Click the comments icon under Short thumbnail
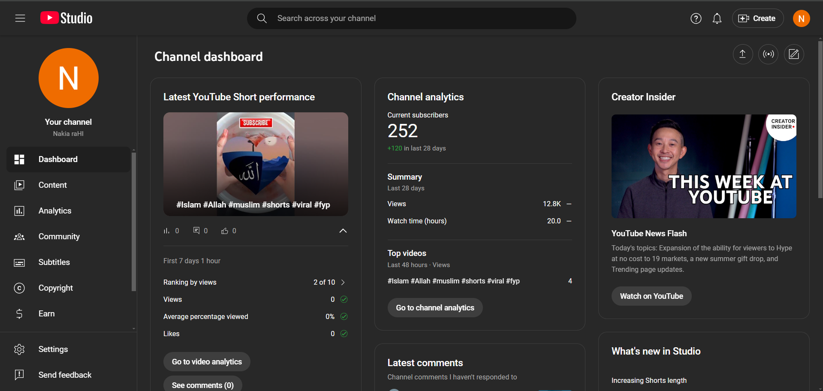The height and width of the screenshot is (391, 823). click(196, 231)
